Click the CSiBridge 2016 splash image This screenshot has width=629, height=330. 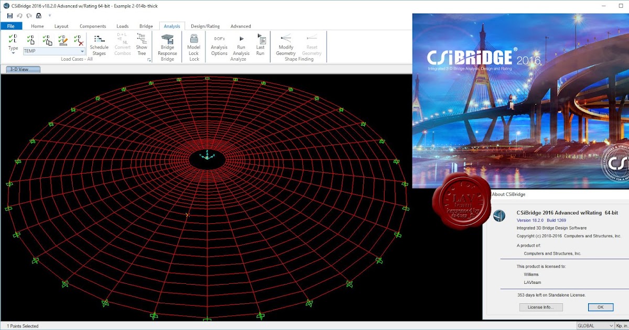tap(520, 100)
